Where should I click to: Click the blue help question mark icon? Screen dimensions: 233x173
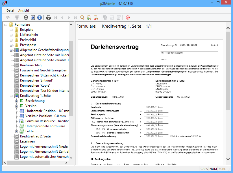coord(39,17)
